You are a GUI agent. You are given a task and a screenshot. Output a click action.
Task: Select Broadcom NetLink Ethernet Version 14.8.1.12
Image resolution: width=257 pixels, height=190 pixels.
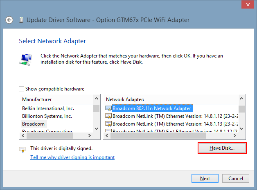176,116
